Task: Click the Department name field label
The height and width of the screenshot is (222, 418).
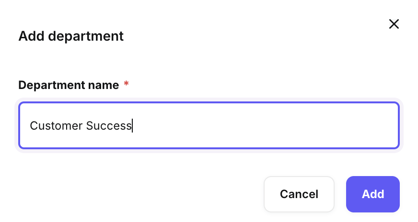Action: pos(69,85)
